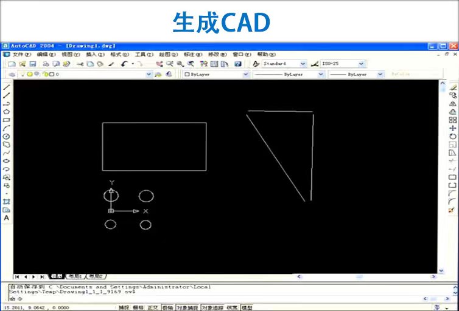The height and width of the screenshot is (311, 459).
Task: Create a new drawing with New icon
Action: (12, 64)
